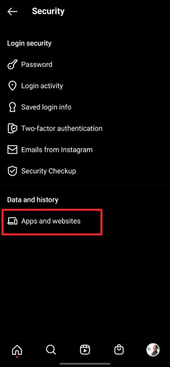Tap the back arrow icon
Screen dimensions: 170x367
click(12, 11)
